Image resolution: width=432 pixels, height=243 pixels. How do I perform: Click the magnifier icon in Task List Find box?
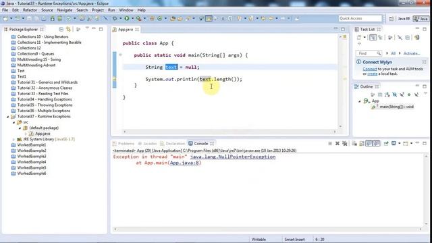click(x=379, y=53)
